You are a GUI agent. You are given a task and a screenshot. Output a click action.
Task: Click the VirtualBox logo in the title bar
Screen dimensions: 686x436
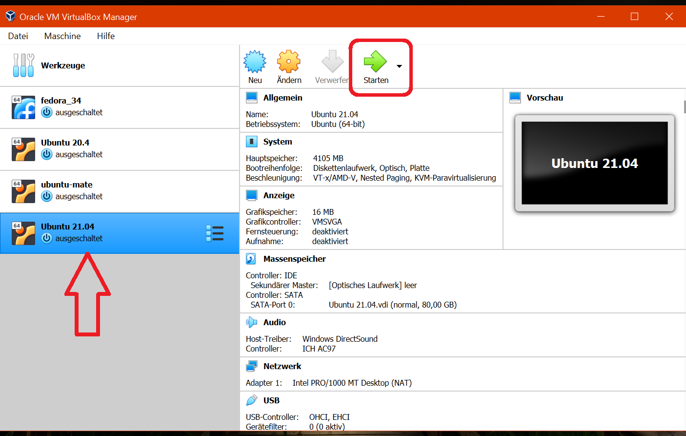point(10,16)
